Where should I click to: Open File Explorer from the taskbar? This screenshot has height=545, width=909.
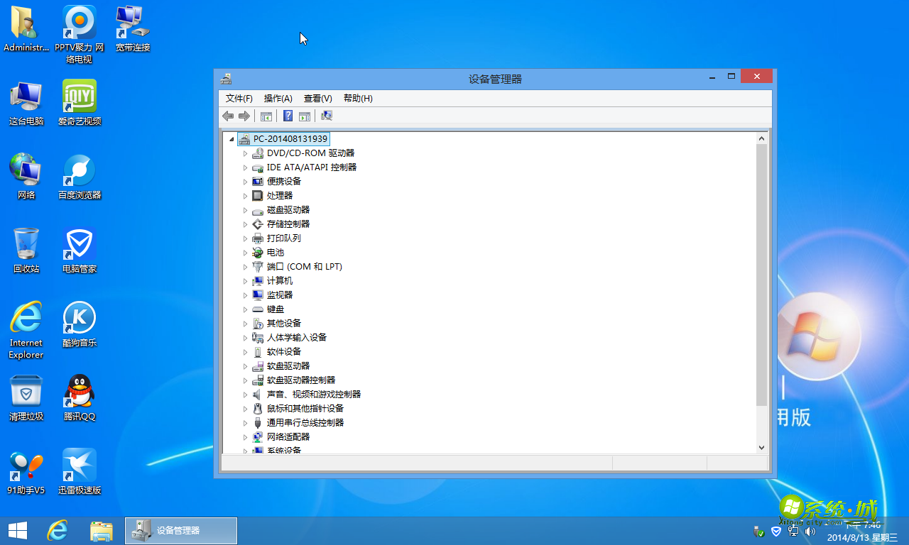(102, 530)
